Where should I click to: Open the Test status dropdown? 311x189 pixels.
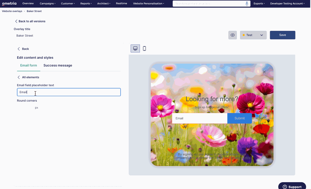[x=253, y=35]
